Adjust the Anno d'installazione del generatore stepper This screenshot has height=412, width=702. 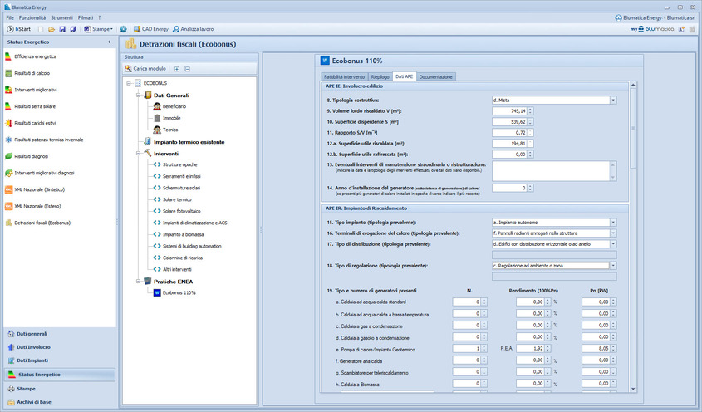click(530, 188)
